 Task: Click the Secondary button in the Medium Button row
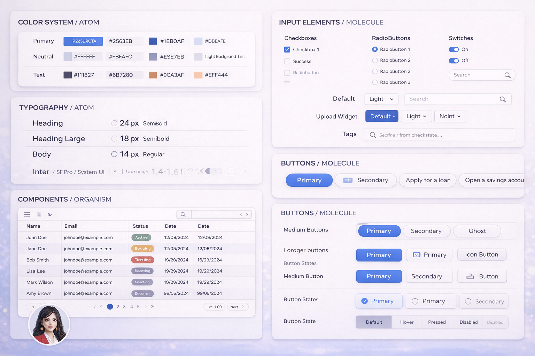click(x=429, y=276)
